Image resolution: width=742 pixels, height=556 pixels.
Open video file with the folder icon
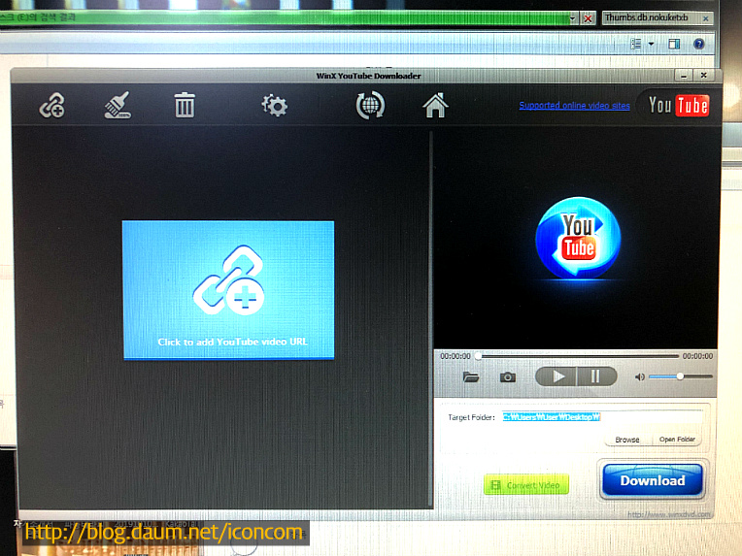point(471,376)
